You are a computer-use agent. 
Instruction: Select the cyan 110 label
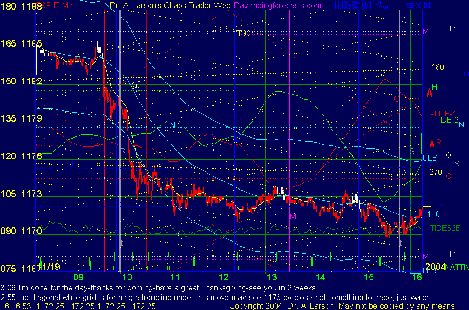(x=434, y=214)
